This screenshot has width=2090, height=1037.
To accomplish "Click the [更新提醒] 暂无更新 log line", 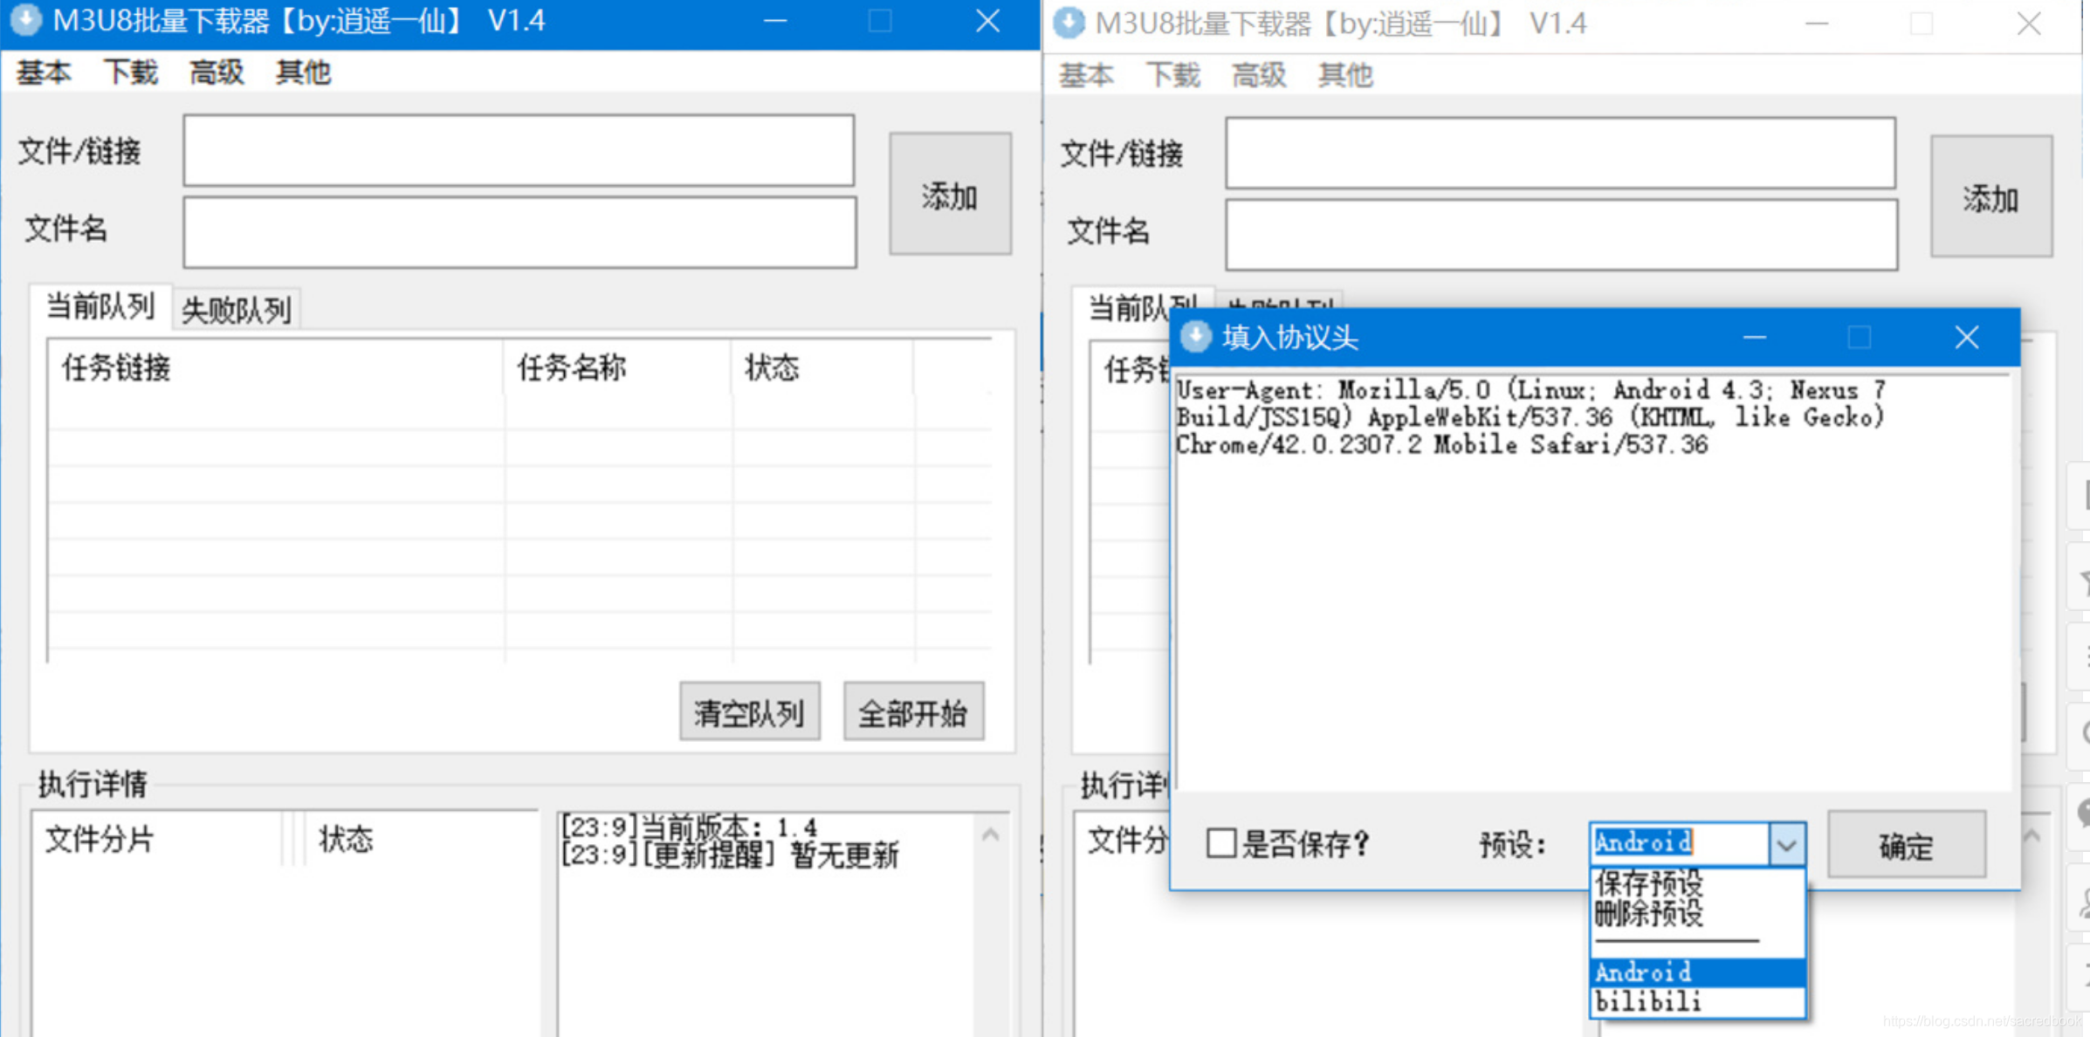I will (x=730, y=855).
